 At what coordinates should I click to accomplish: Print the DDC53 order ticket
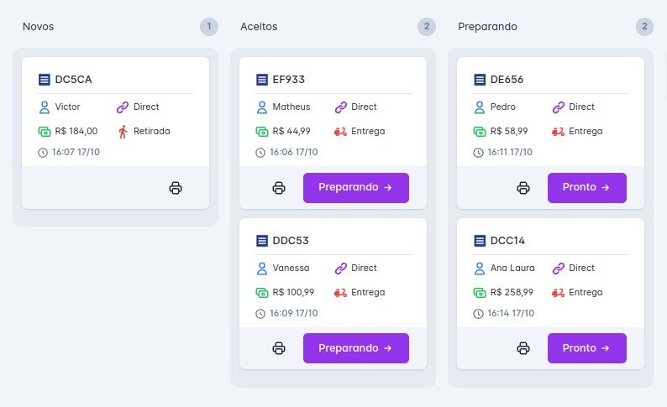[279, 348]
